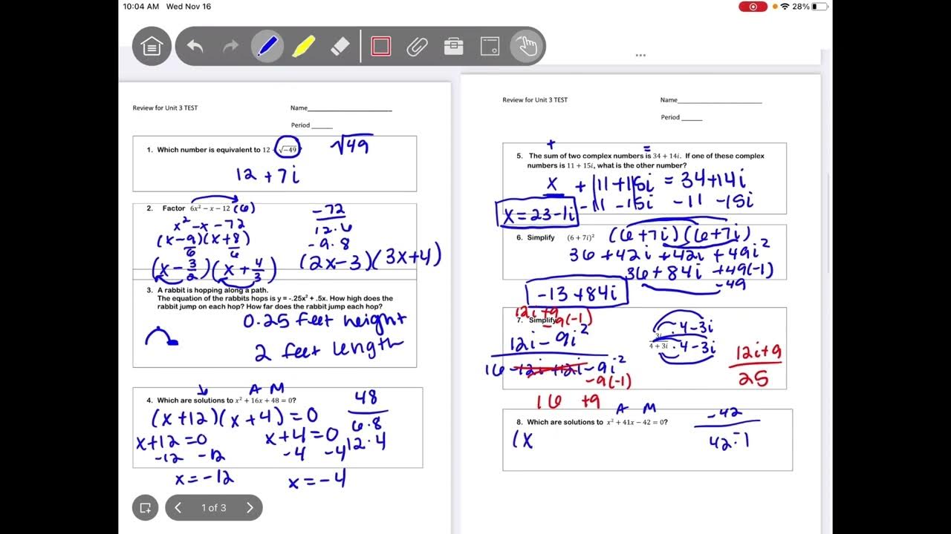The width and height of the screenshot is (951, 534).
Task: Undo the last pen stroke
Action: [195, 47]
